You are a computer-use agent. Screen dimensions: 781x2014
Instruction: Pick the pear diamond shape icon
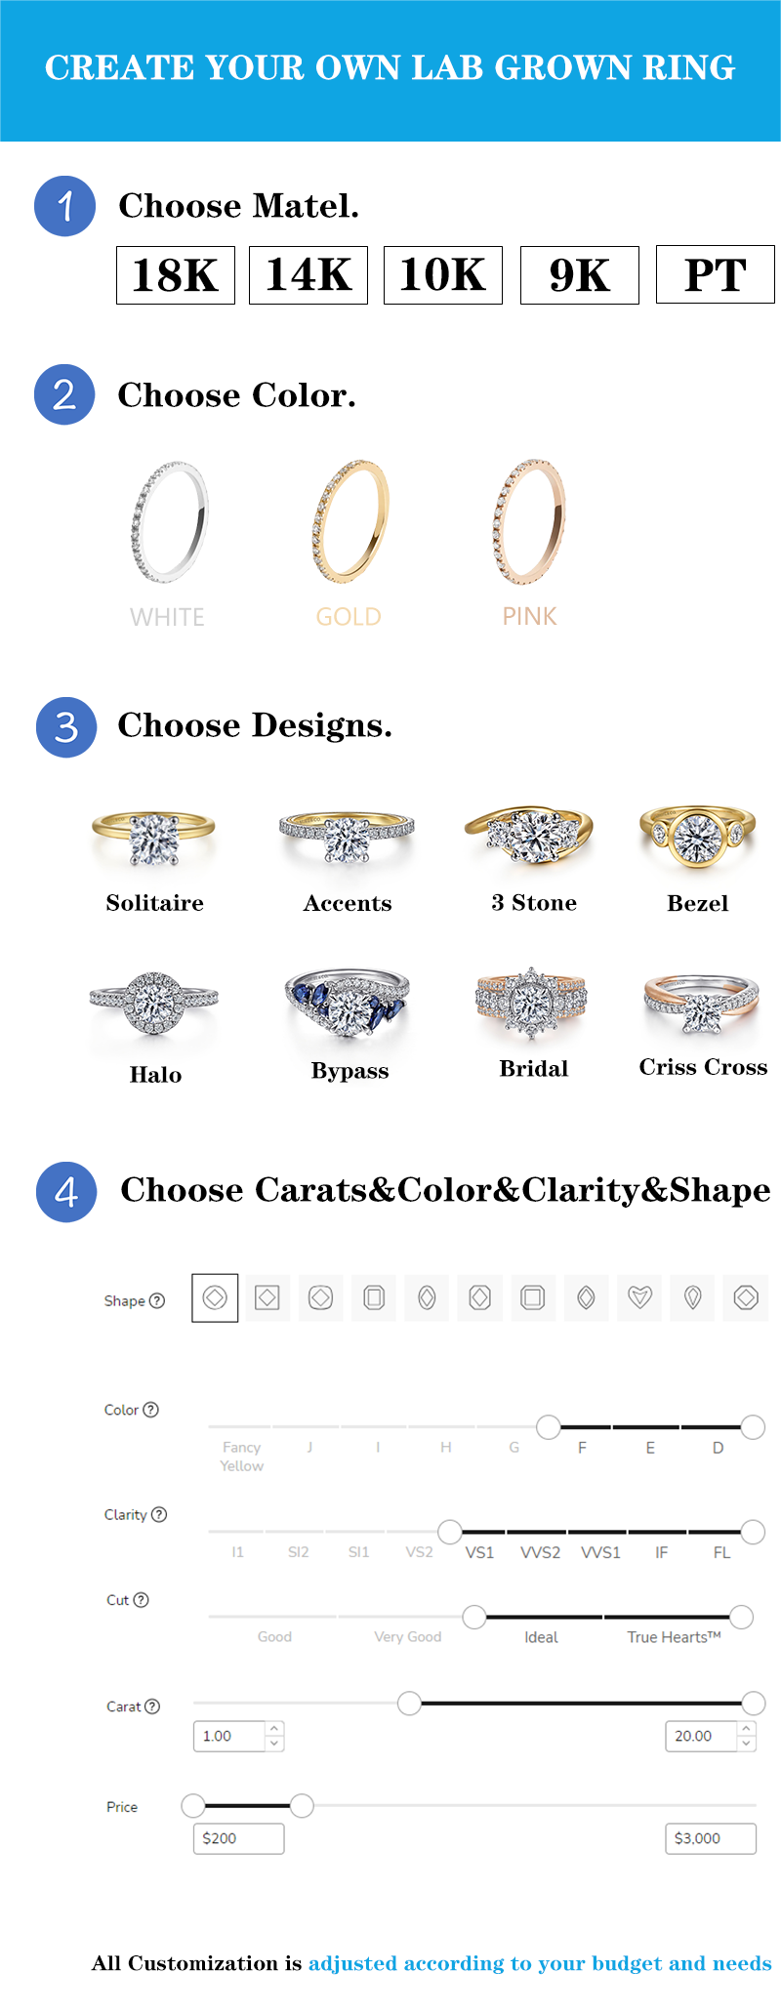pyautogui.click(x=692, y=1297)
